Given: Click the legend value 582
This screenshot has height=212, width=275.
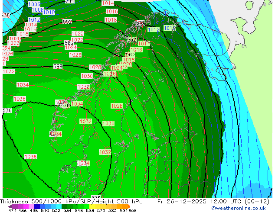Looking at the screenshot, I should click(x=112, y=210).
